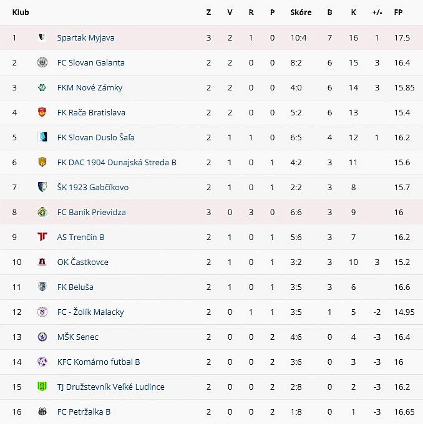Viewport: 423px width, 424px height.
Task: Click the MŠK Senec purple crest
Action: 42,337
